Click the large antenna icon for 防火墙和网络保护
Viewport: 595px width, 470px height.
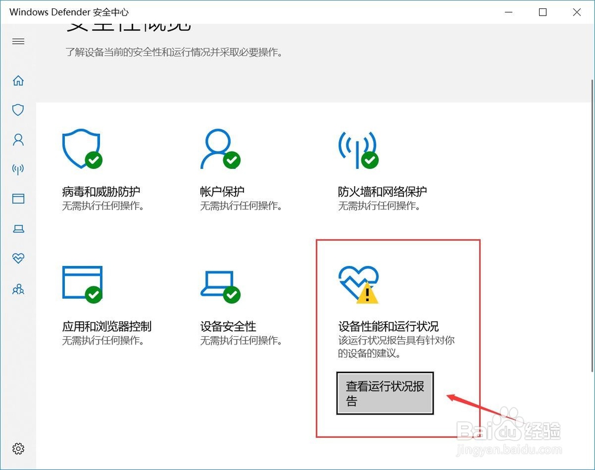358,149
